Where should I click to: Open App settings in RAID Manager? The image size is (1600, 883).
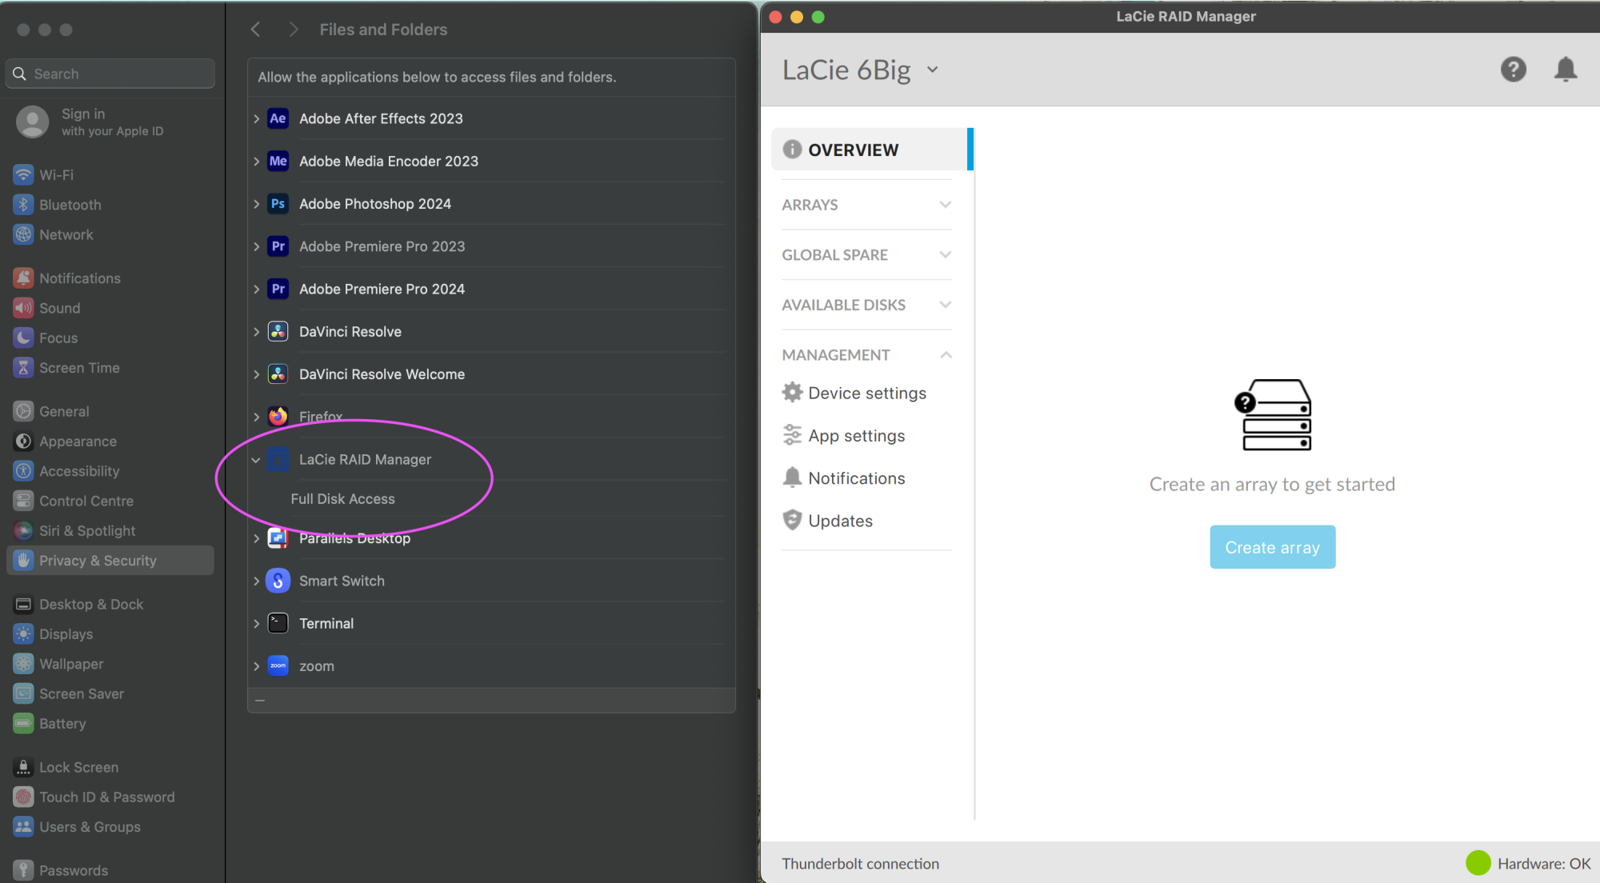[x=856, y=435]
